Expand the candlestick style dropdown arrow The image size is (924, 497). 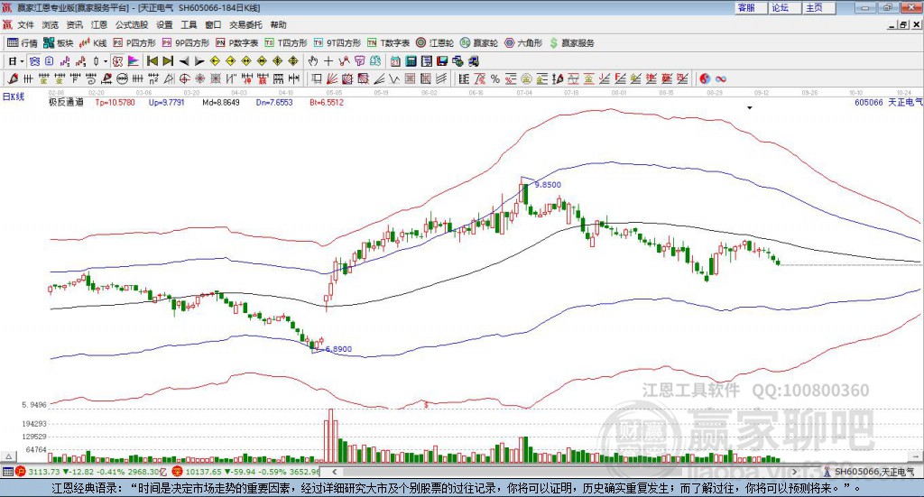click(x=106, y=61)
